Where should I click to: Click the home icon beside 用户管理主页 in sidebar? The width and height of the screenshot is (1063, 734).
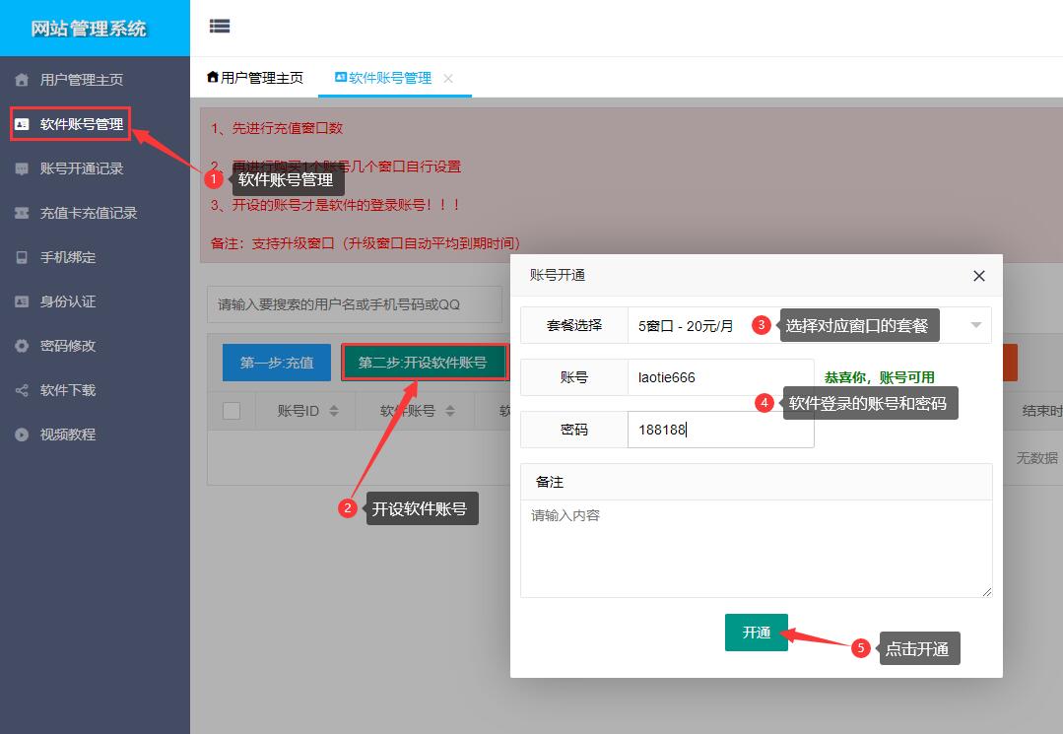(22, 80)
